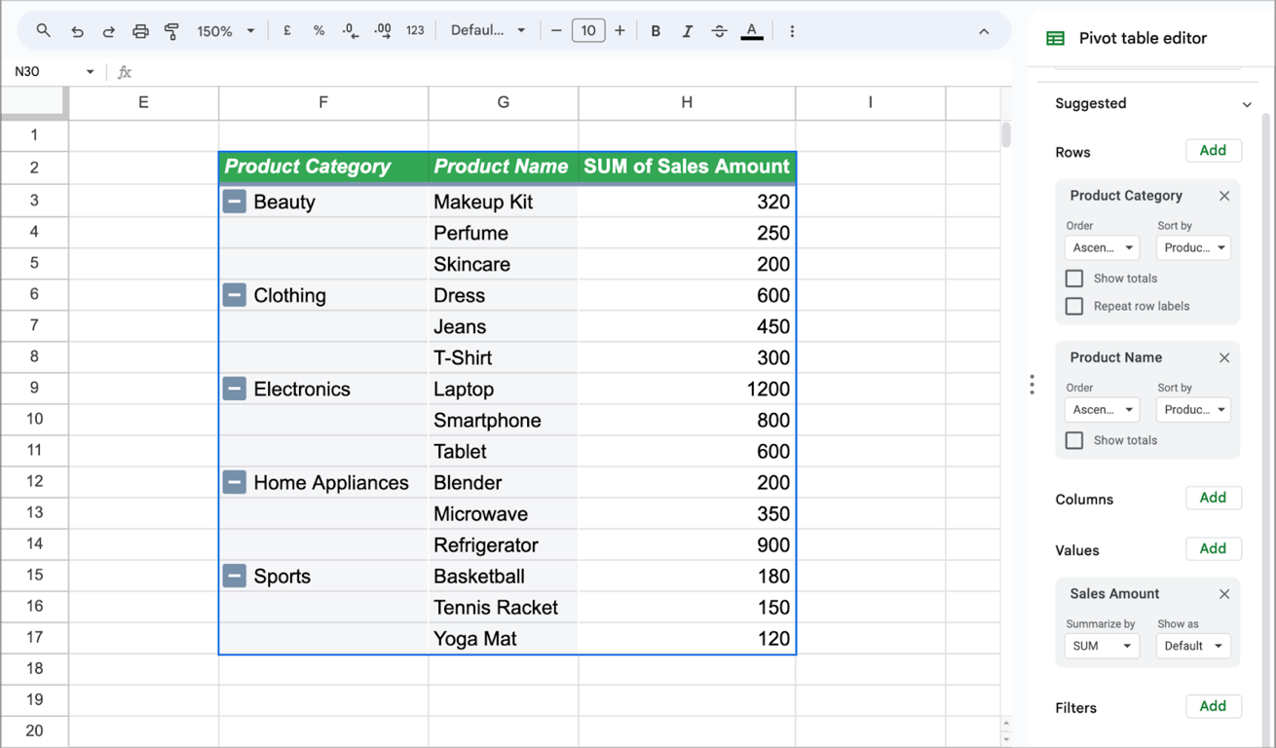Open Product Category Order dropdown
Viewport: 1276px width, 748px height.
[1102, 247]
